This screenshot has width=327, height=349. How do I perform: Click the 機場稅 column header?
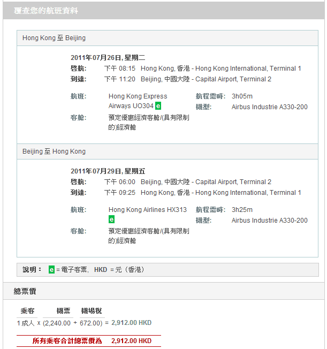click(92, 311)
